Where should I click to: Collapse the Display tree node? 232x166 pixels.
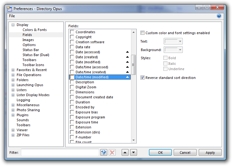tap(13, 25)
